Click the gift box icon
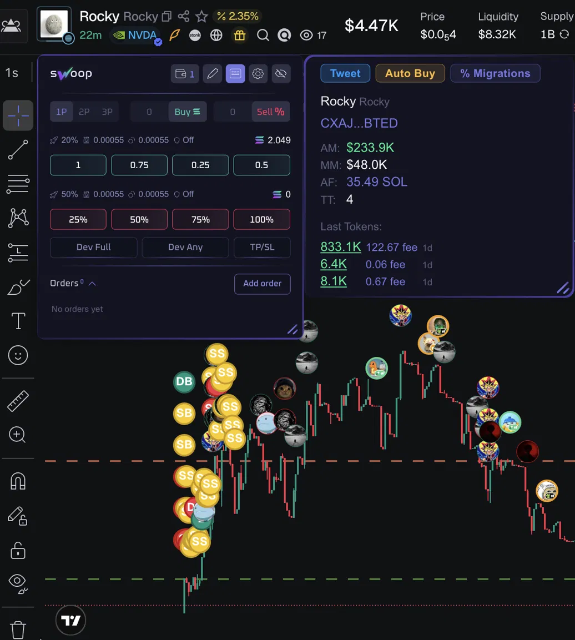This screenshot has height=640, width=575. click(240, 36)
